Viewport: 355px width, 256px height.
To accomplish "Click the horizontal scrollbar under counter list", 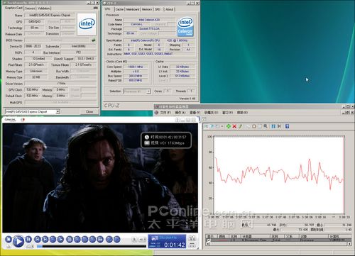I will (279, 244).
